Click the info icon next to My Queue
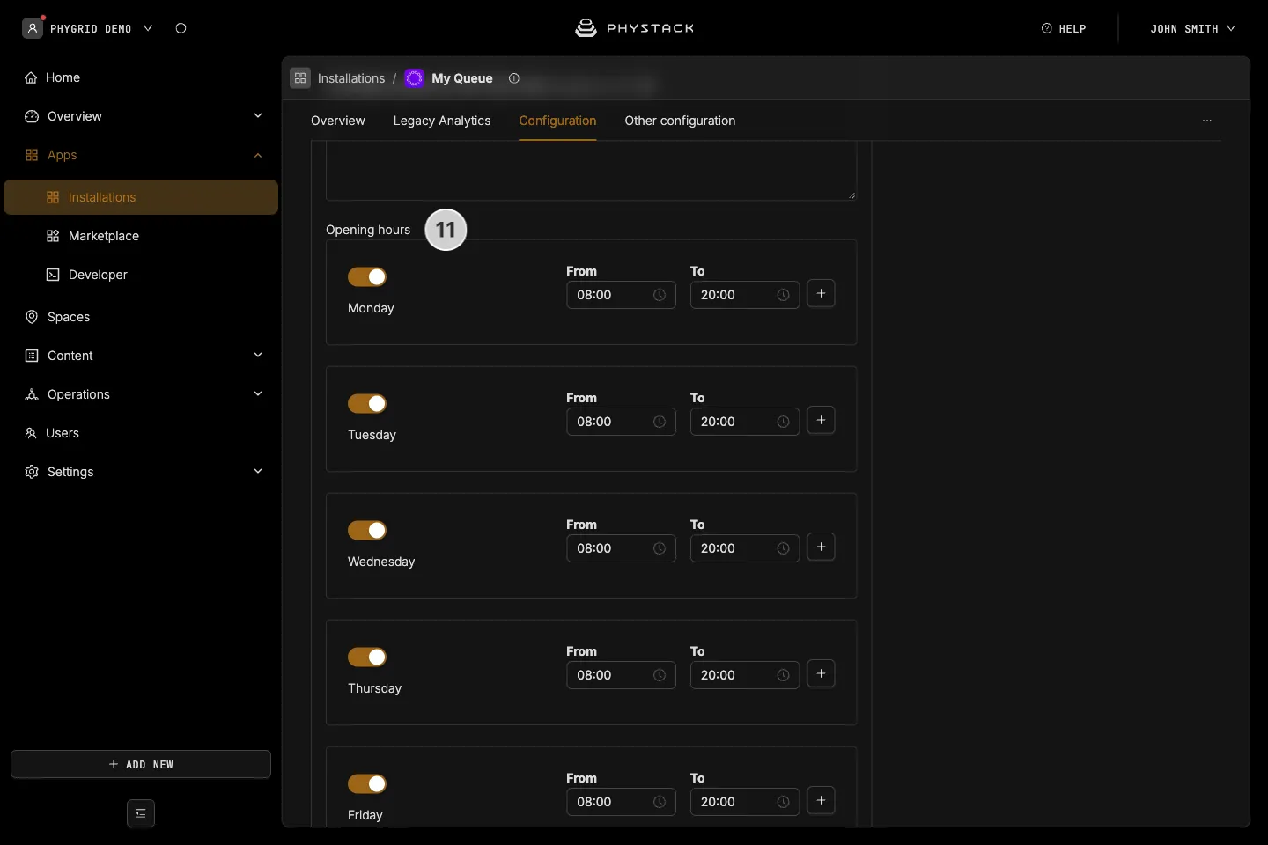This screenshot has height=845, width=1268. (514, 78)
